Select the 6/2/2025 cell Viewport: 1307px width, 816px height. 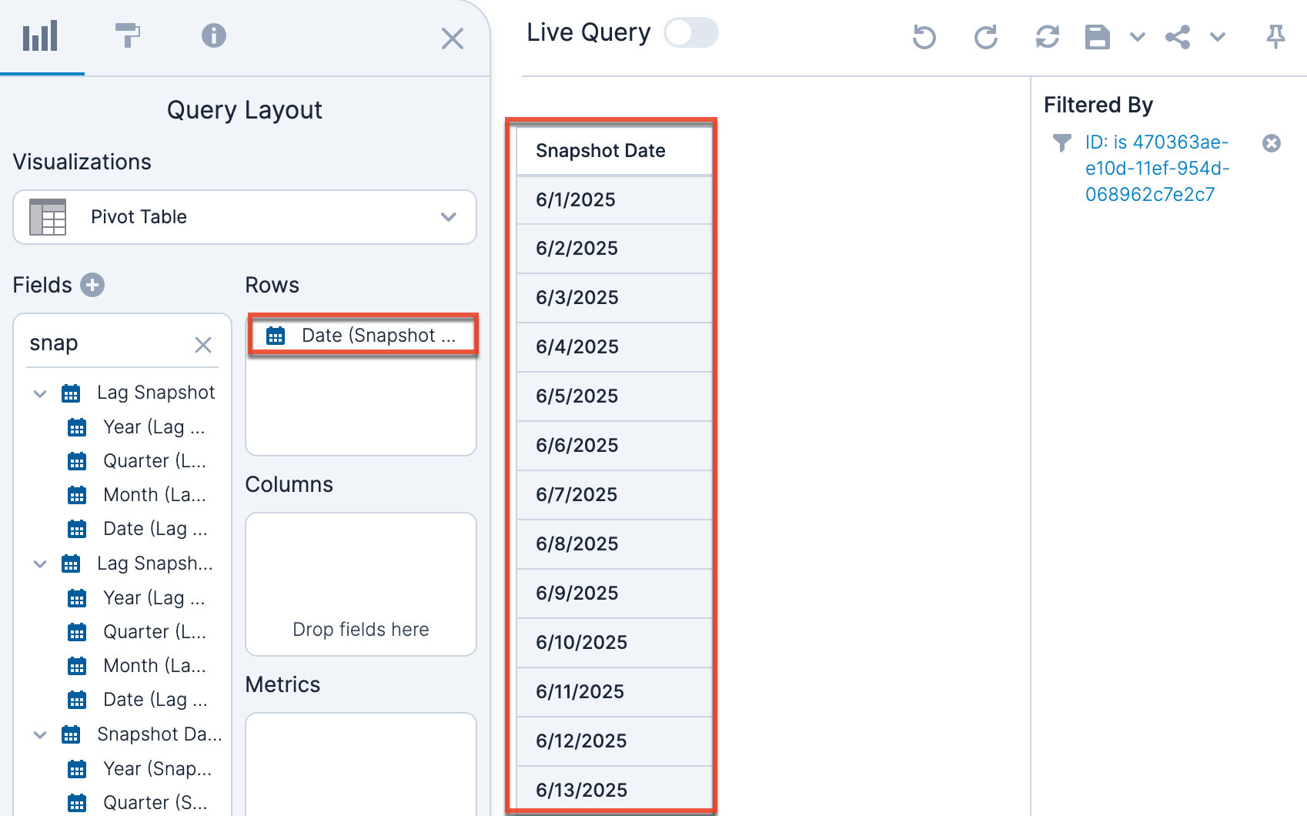coord(614,249)
